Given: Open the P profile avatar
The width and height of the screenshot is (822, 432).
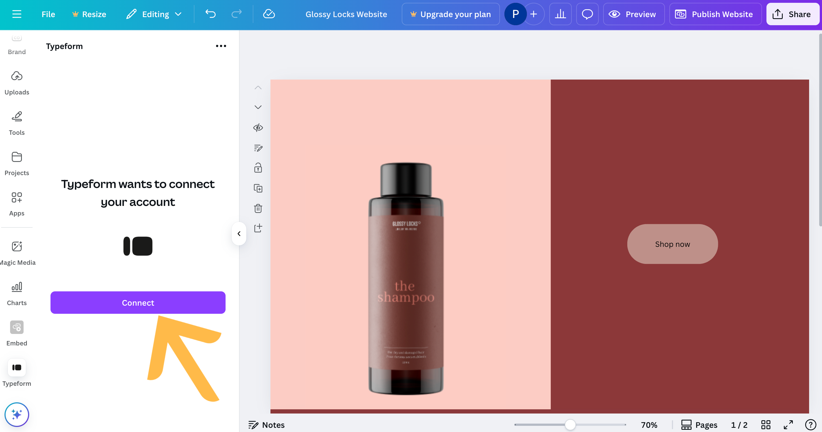Looking at the screenshot, I should [515, 14].
